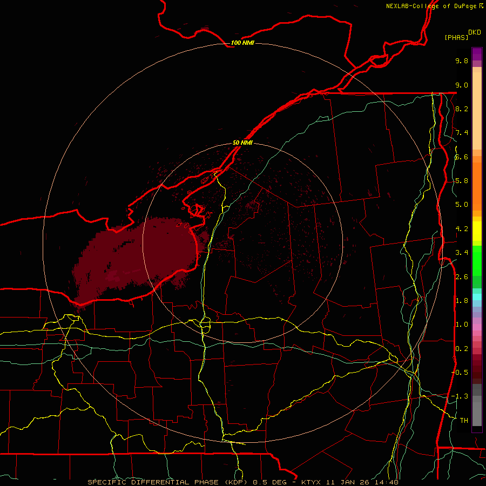Select the 7.4 value on the color scale
The image size is (486, 486).
click(462, 133)
